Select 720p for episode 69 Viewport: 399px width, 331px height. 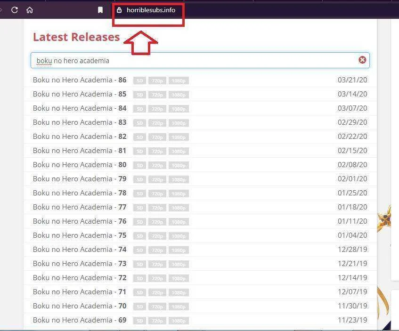pyautogui.click(x=157, y=321)
